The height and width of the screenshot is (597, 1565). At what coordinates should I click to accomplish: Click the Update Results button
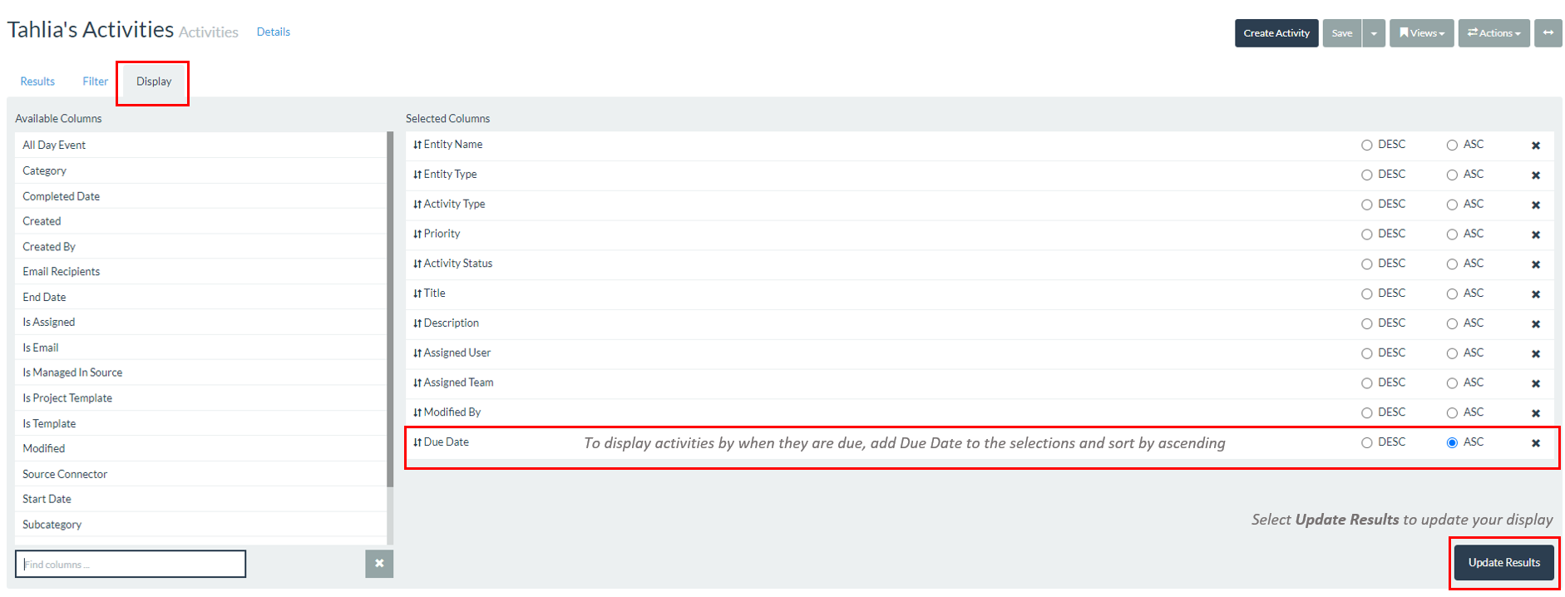(x=1503, y=563)
